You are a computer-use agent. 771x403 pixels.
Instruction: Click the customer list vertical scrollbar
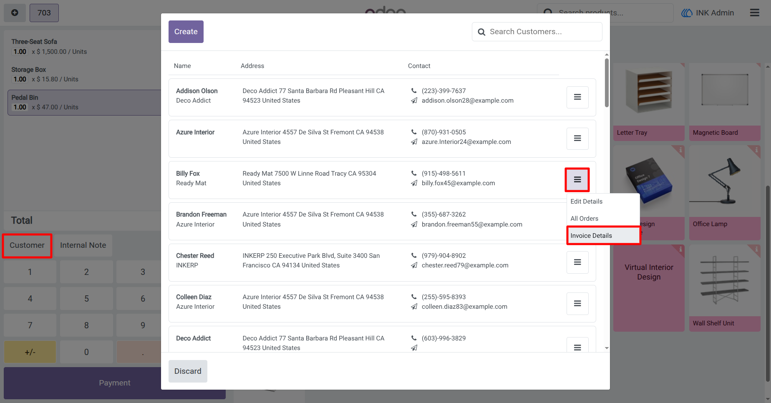click(607, 83)
